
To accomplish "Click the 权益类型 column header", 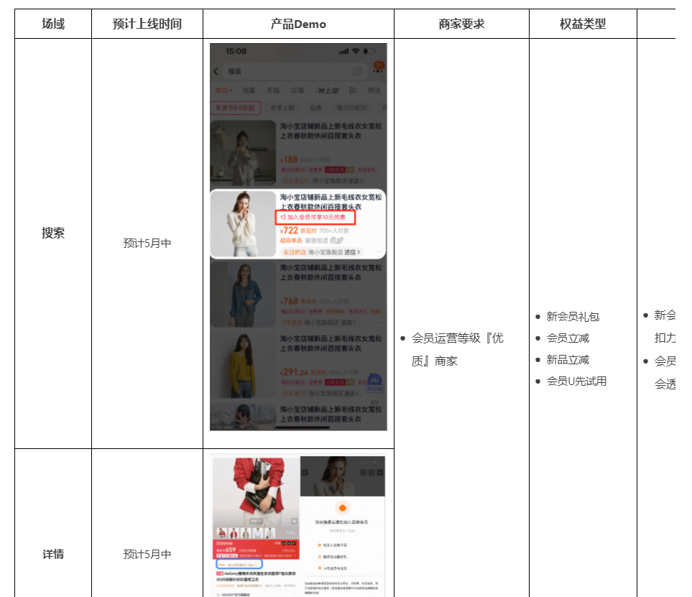I will click(583, 24).
